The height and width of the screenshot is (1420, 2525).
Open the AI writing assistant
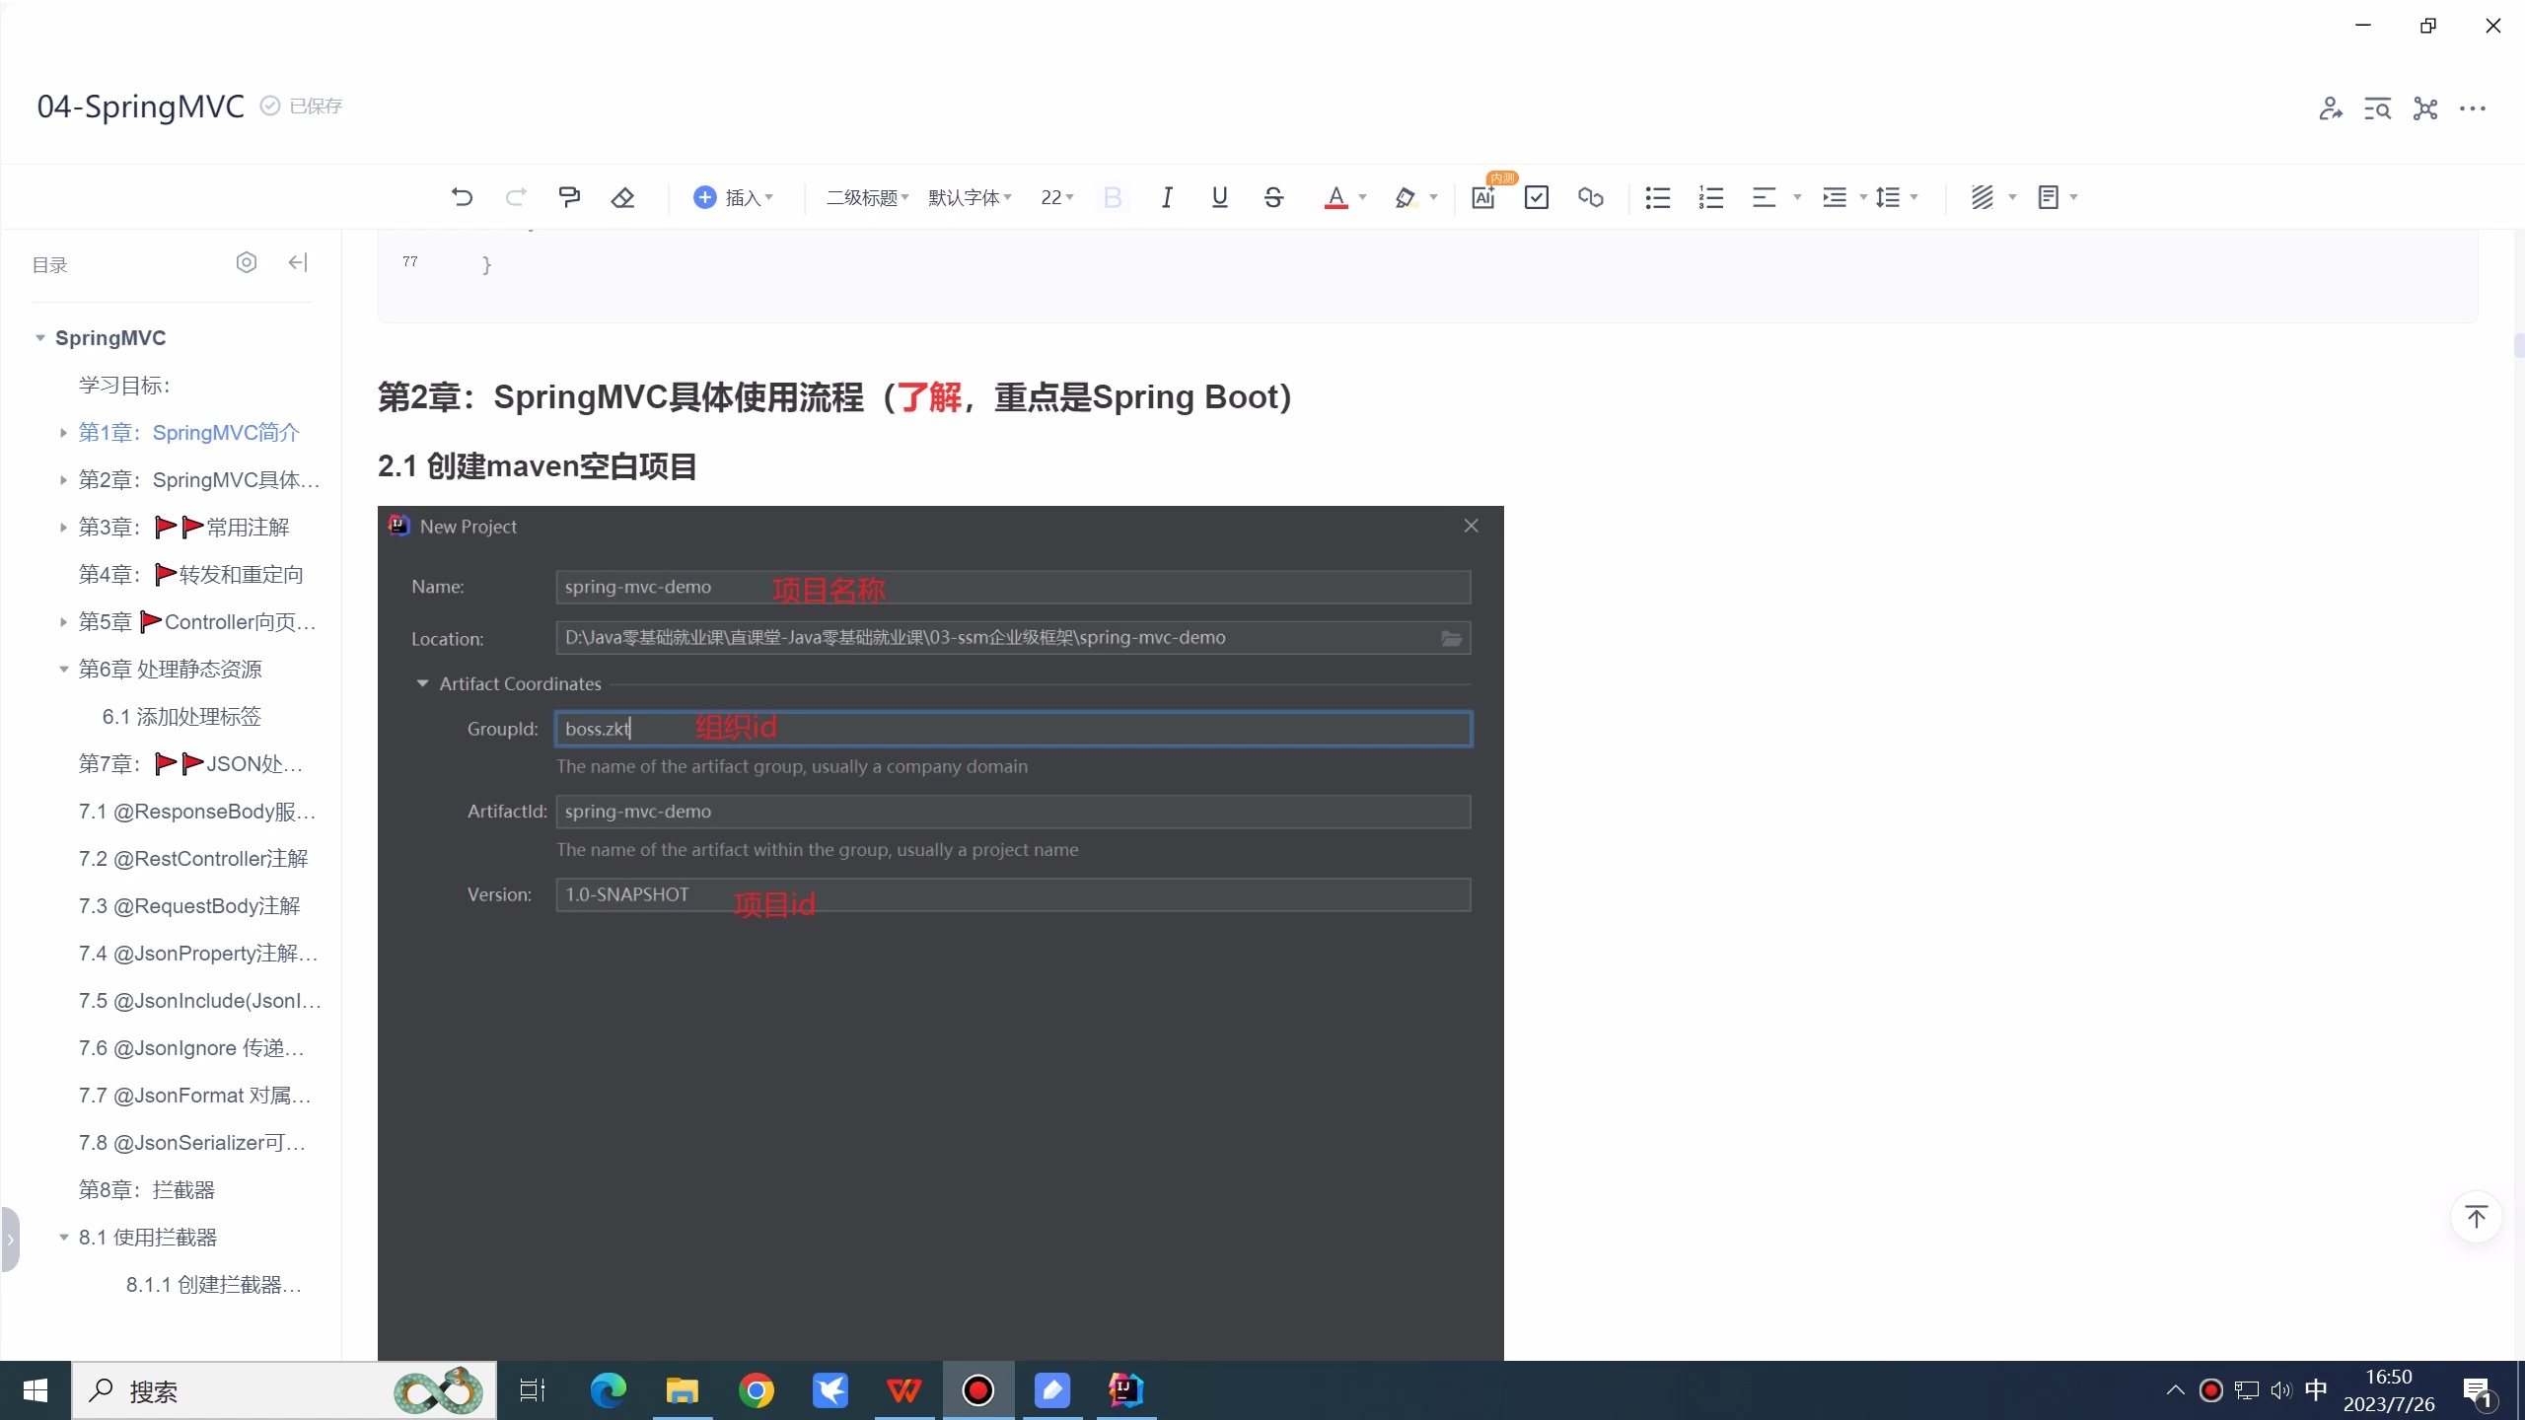[x=1483, y=197]
